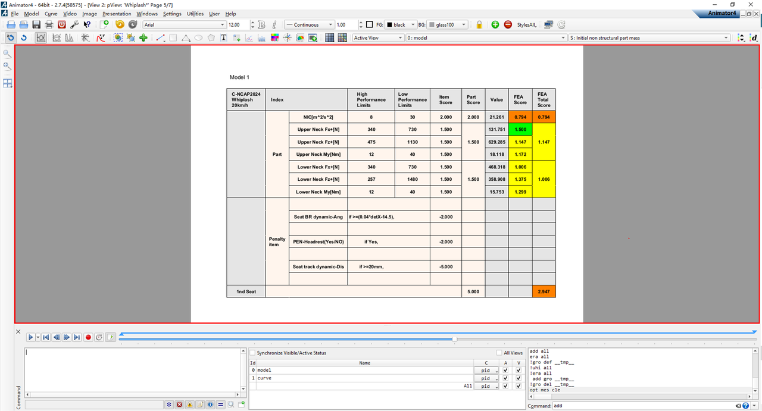Click the padlock lock icon
The width and height of the screenshot is (762, 411).
point(479,25)
